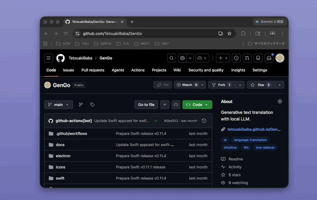The height and width of the screenshot is (200, 317).
Task: View issues via circle-dot header icon
Action: (x=236, y=58)
